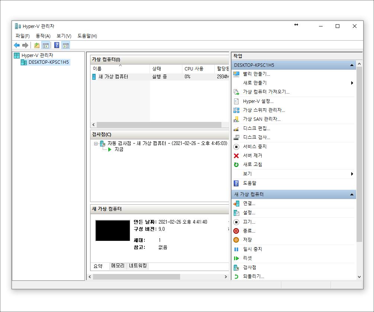374x312 pixels.
Task: Select Hyper-V 관리자 root tree node
Action: click(x=37, y=56)
